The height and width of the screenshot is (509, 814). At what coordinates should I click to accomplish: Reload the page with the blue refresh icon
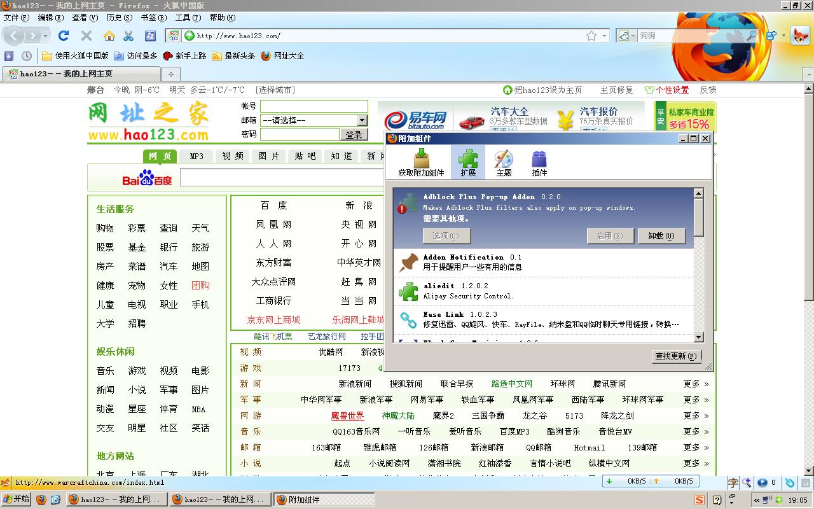point(64,36)
